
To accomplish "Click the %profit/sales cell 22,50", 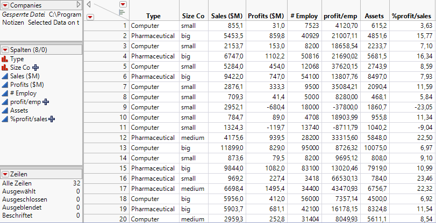I will click(413, 138).
